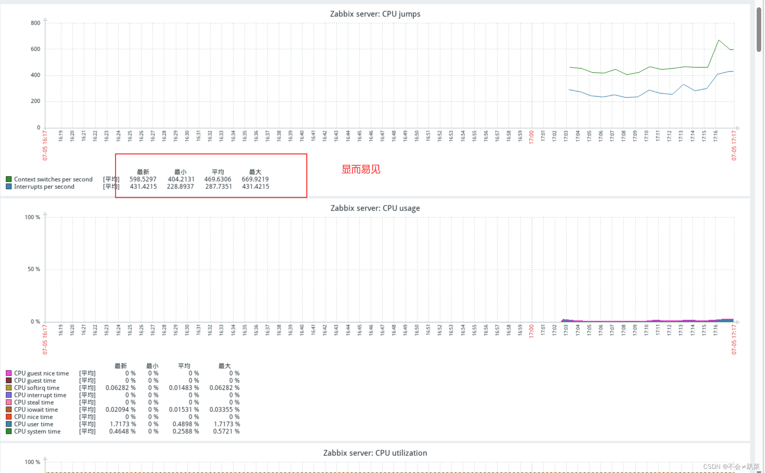Click the '50 %' y-axis label on CPU usage
This screenshot has width=765, height=473.
[34, 269]
